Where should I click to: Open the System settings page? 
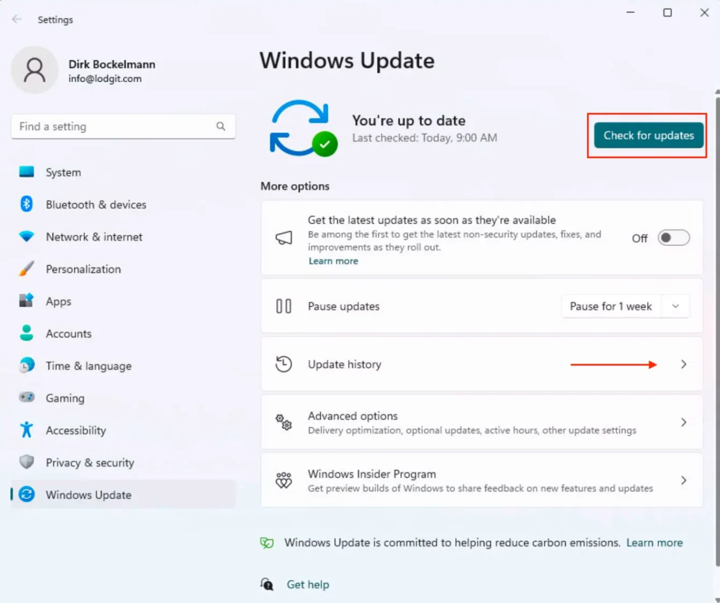[x=123, y=172]
